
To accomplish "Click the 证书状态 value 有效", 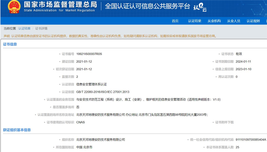I will click(x=239, y=54).
